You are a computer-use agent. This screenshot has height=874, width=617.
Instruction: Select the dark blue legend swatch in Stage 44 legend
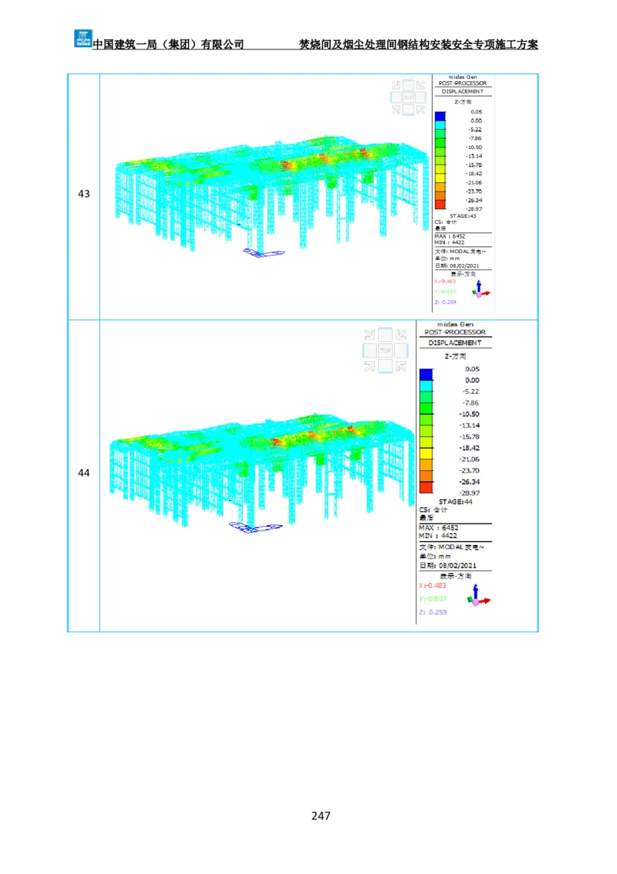[426, 374]
